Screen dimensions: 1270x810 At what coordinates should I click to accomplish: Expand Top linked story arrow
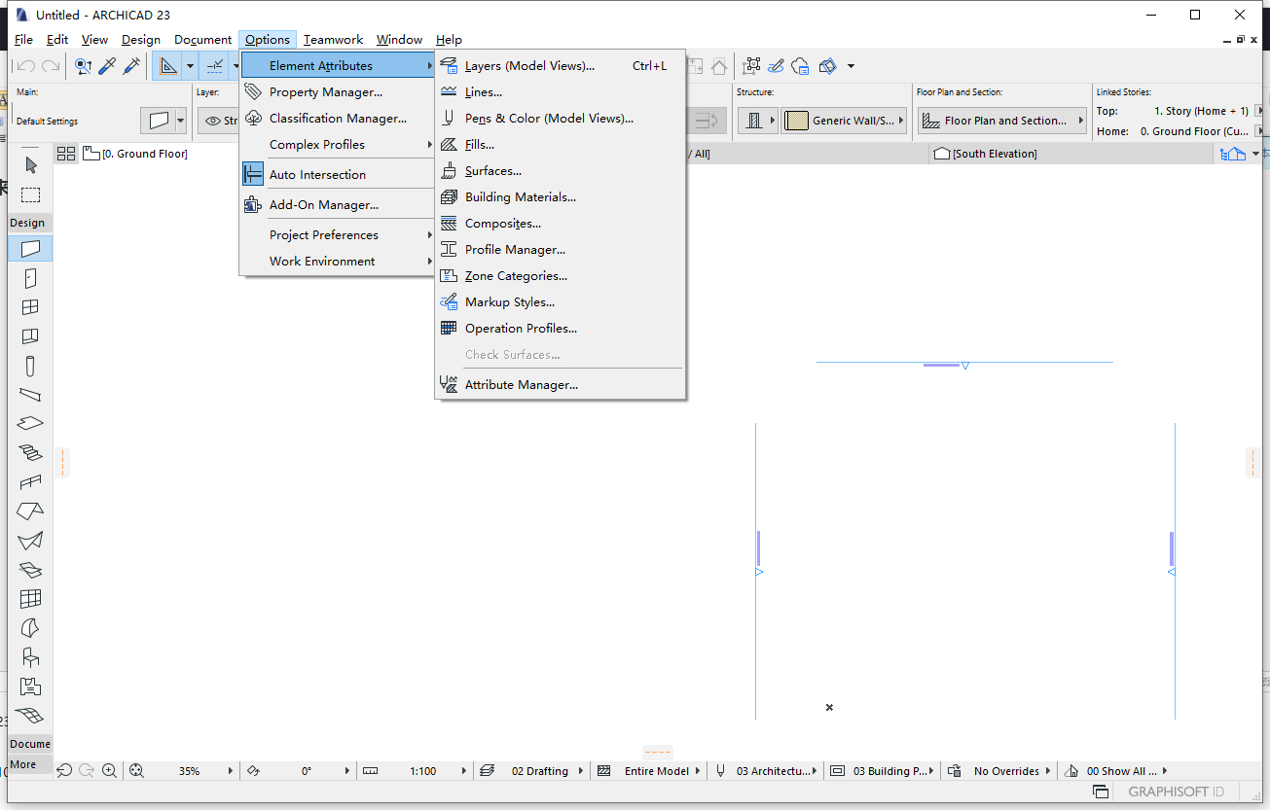tap(1260, 111)
